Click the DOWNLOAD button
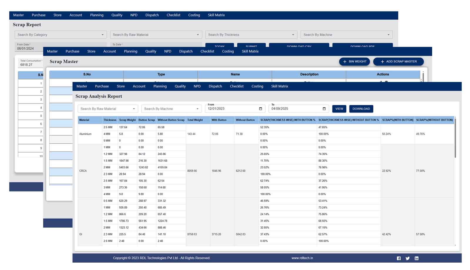Viewport: 470px width, 270px height. pyautogui.click(x=361, y=108)
